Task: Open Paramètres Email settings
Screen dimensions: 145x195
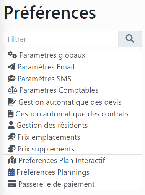Action: (72, 67)
